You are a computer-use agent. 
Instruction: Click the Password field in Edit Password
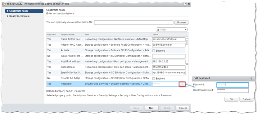point(233,85)
